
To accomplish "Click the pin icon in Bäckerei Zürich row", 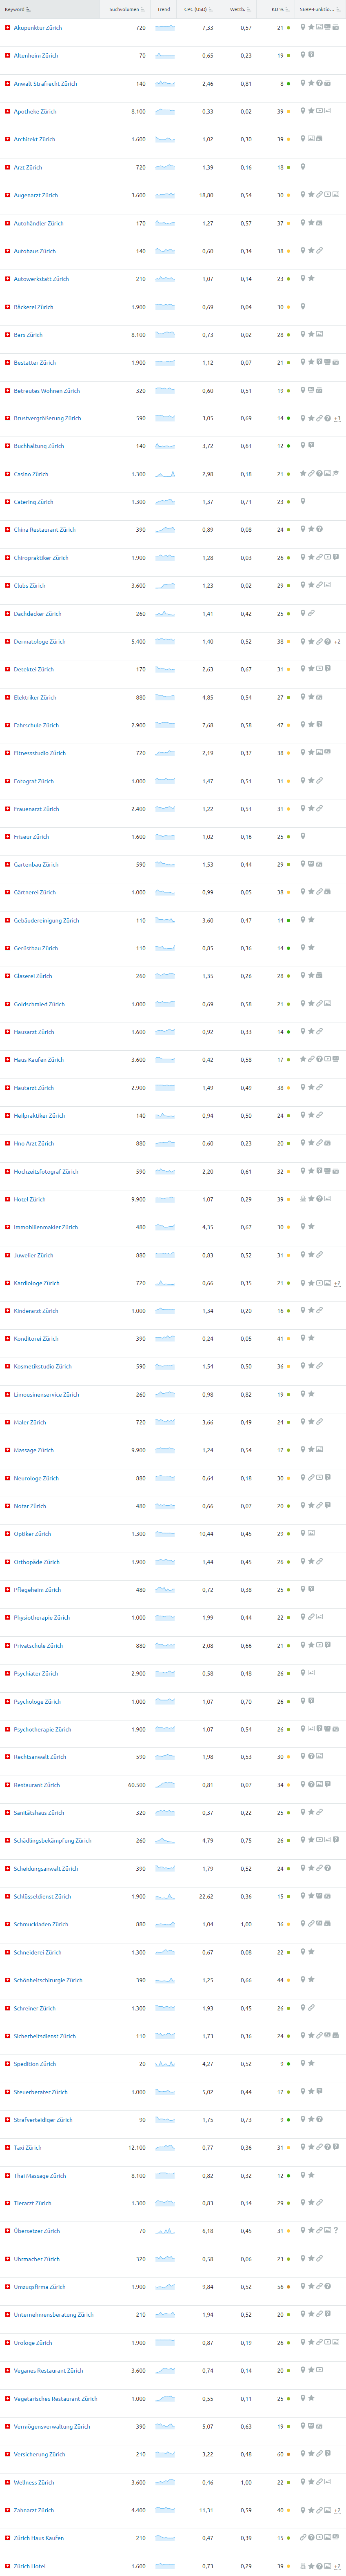I will click(303, 307).
